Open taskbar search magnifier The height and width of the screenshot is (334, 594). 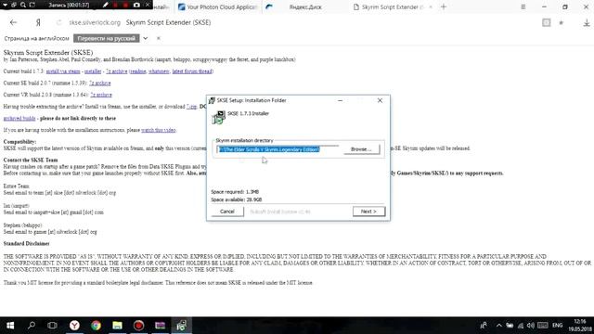(x=32, y=326)
